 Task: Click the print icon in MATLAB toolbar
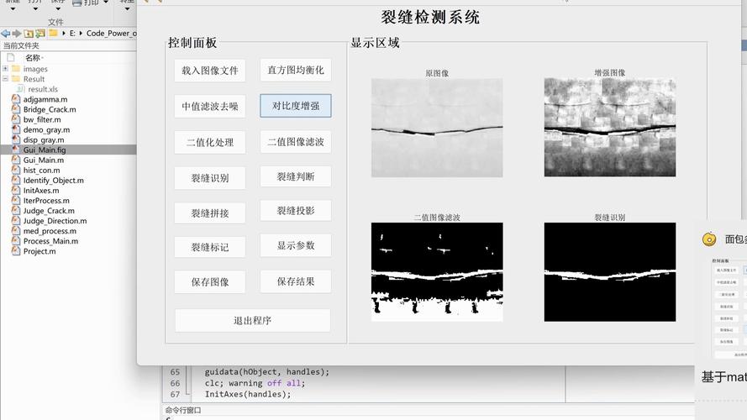[77, 3]
